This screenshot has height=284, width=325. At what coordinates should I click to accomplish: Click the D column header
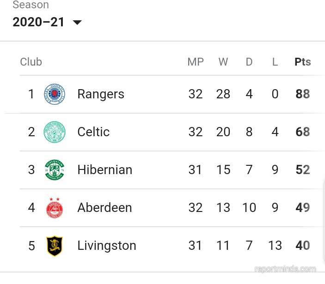[249, 62]
